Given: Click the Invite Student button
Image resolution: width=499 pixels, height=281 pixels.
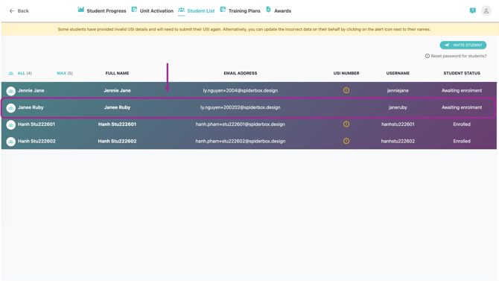Looking at the screenshot, I should [x=463, y=45].
